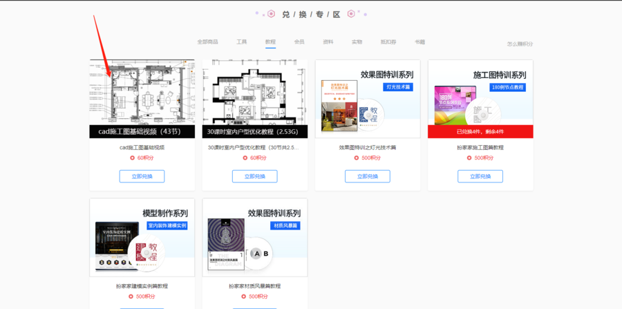Click the points coin icon under cad施工图基础视频
Viewport: 622px width, 309px height.
coord(133,158)
